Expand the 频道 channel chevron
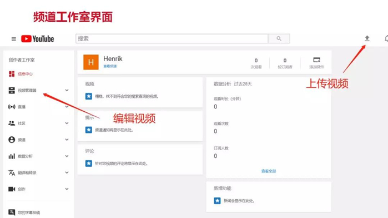Image resolution: width=388 pixels, height=218 pixels. (67, 140)
